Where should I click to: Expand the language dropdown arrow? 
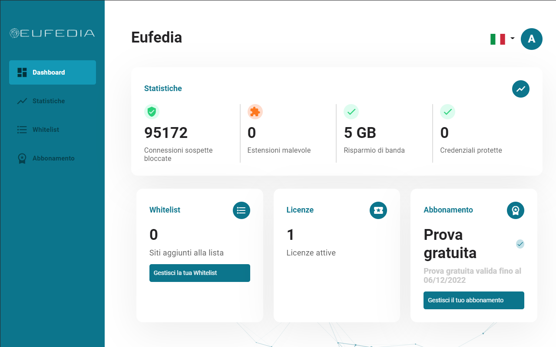coord(513,38)
